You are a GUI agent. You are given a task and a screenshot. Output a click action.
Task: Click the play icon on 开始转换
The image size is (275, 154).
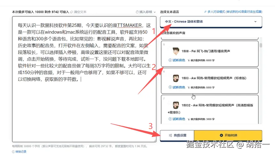221,135
